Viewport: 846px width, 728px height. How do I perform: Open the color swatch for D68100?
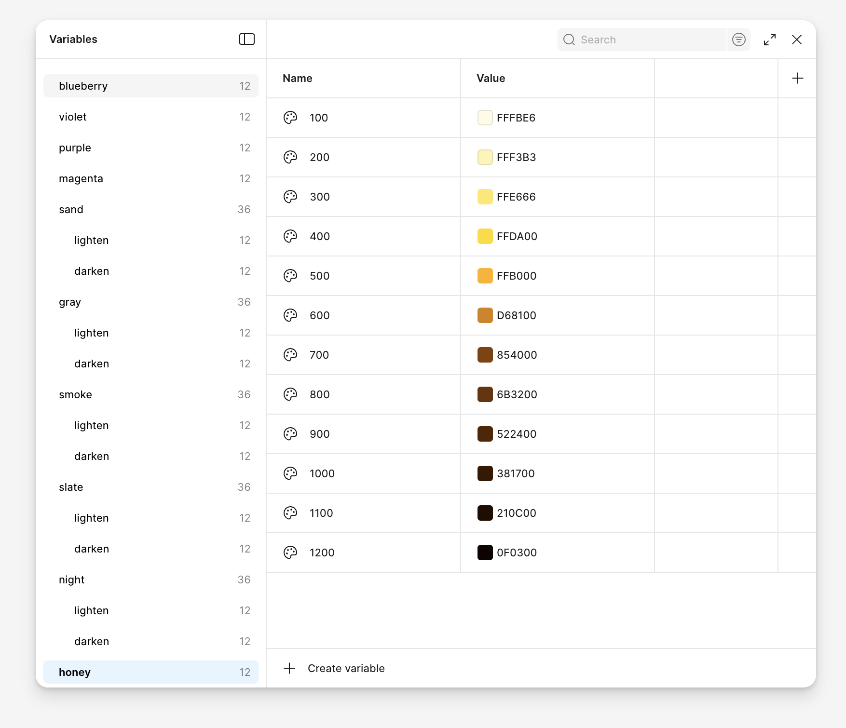tap(485, 315)
